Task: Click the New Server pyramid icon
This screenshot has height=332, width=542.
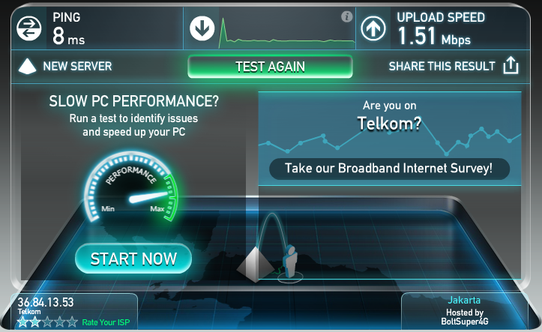Action: pyautogui.click(x=27, y=67)
